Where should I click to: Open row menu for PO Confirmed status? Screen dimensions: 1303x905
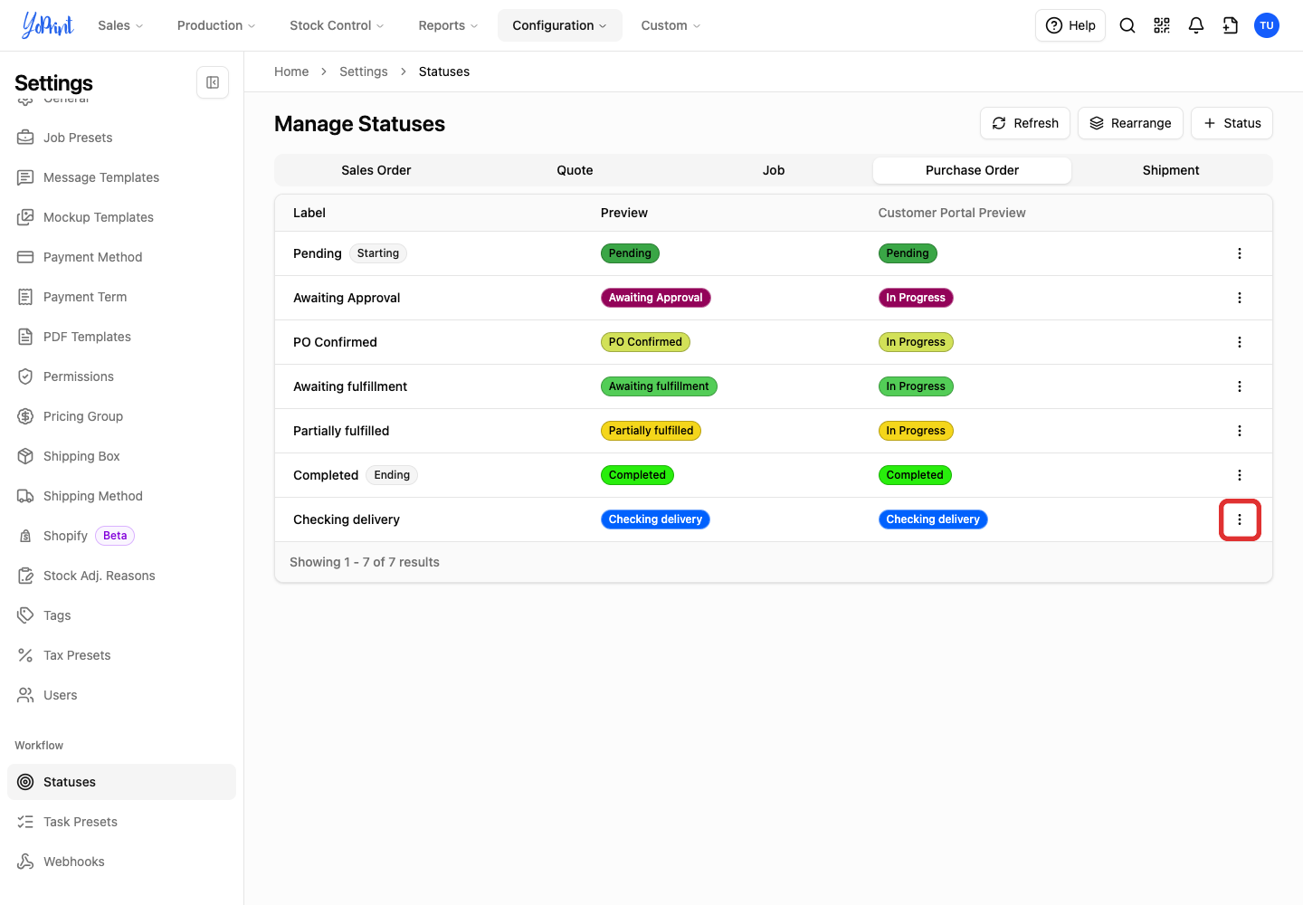1240,342
